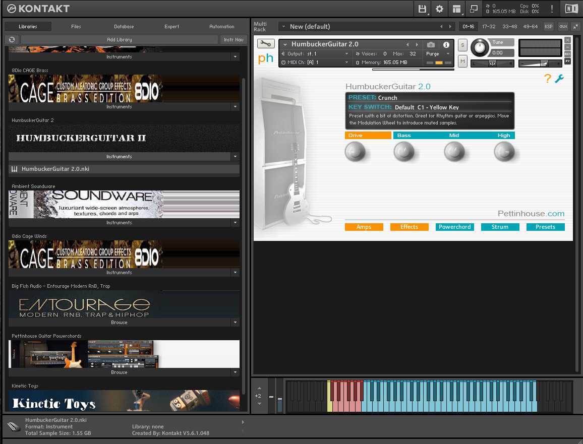Click the instrument file icon in info pane

point(14,427)
